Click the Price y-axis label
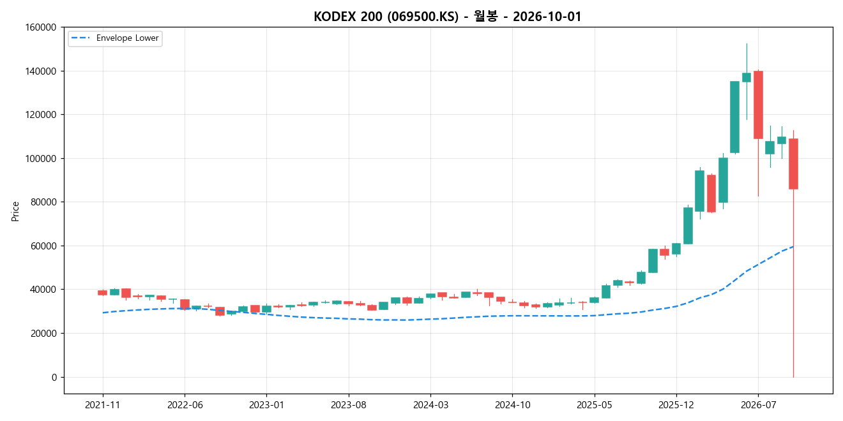 pos(15,211)
